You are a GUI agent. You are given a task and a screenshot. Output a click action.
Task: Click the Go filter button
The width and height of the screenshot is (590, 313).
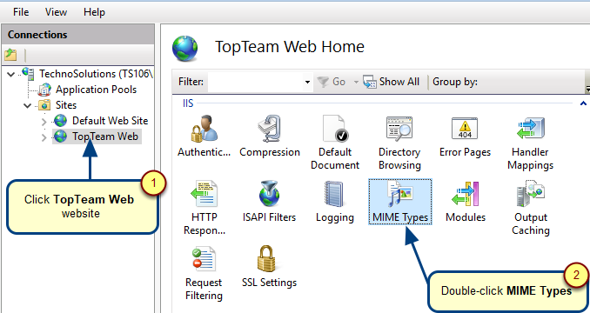332,82
